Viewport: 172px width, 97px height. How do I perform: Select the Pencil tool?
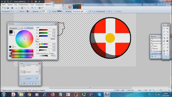coord(164,47)
